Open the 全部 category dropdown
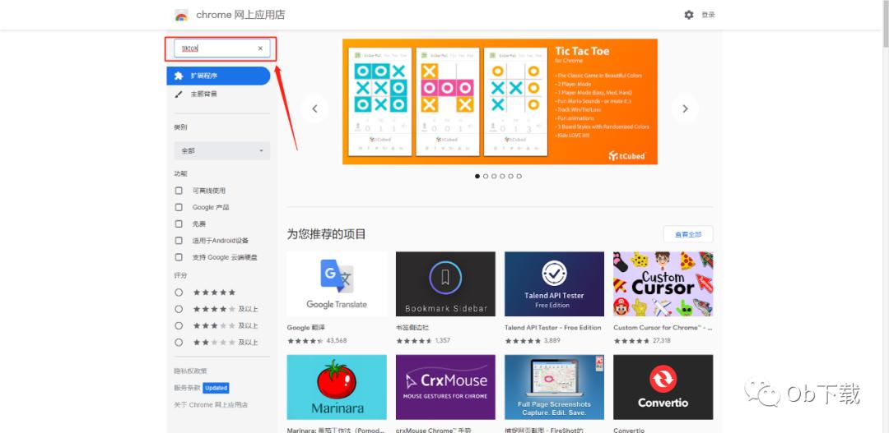 click(221, 151)
